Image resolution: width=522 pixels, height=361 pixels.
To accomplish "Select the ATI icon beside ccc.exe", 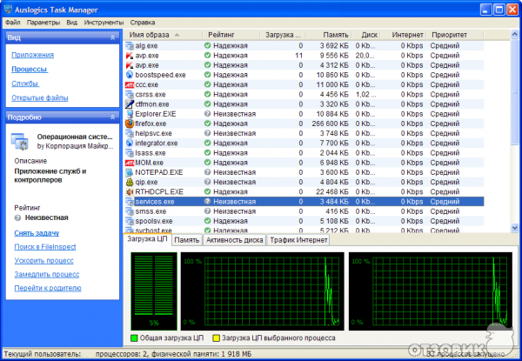I will (x=129, y=85).
